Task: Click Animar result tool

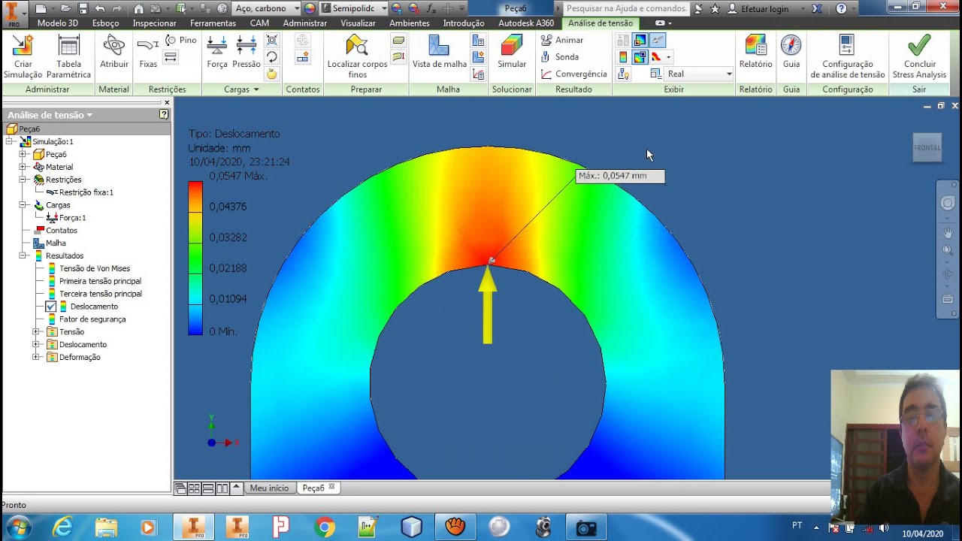Action: (562, 40)
